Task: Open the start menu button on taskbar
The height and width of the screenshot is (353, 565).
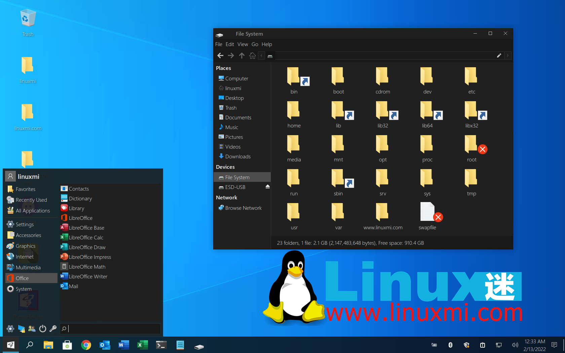Action: pos(11,345)
